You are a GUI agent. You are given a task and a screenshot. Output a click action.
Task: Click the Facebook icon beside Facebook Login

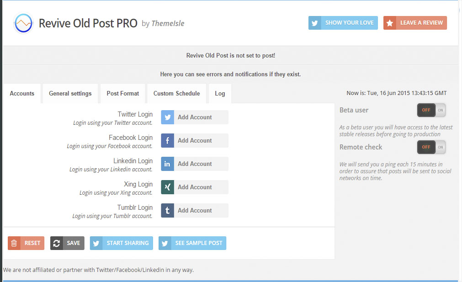tap(167, 141)
